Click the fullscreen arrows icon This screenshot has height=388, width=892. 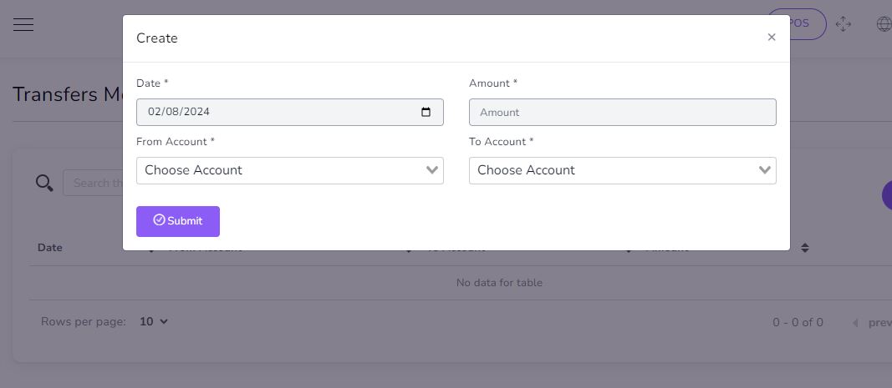pos(843,24)
